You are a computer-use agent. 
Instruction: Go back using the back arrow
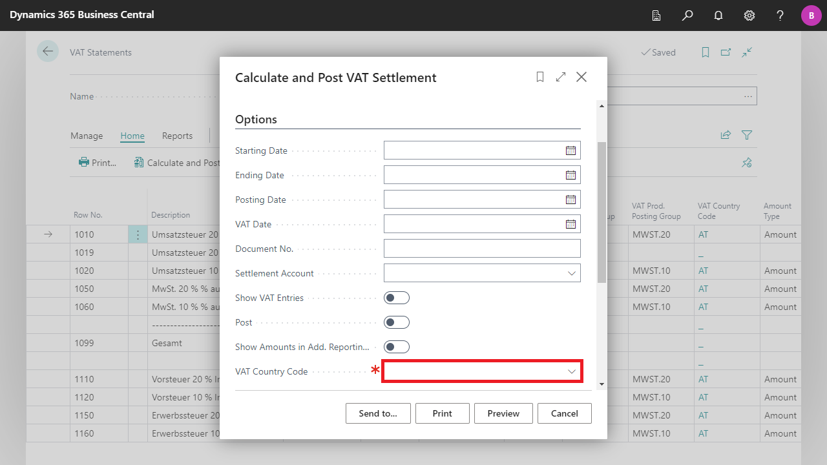[x=48, y=52]
